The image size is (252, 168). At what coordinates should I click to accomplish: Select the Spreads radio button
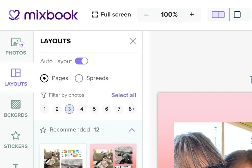pos(79,78)
